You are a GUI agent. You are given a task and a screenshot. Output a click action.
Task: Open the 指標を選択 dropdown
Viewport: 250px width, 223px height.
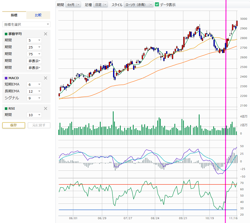click(26, 24)
